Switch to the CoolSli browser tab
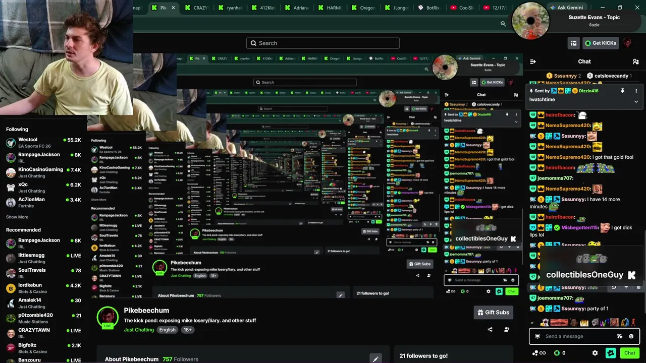This screenshot has width=646, height=363. 462,8
